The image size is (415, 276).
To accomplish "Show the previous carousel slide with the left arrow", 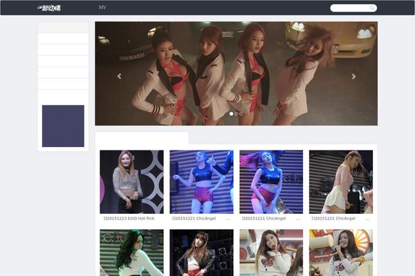I will pyautogui.click(x=119, y=77).
